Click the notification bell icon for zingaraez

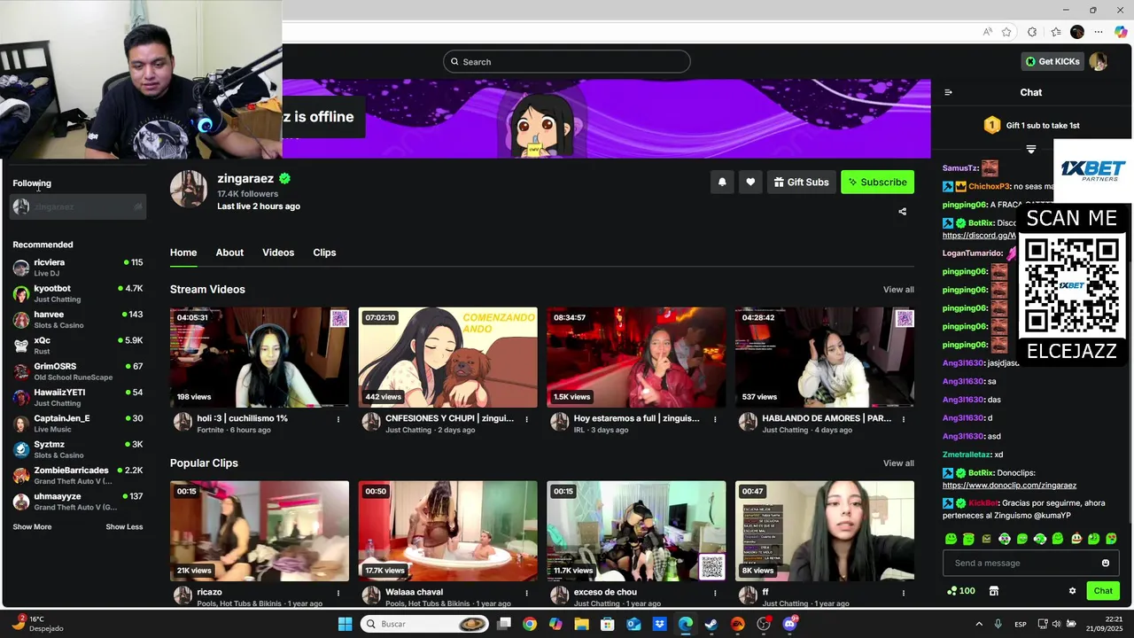click(722, 182)
